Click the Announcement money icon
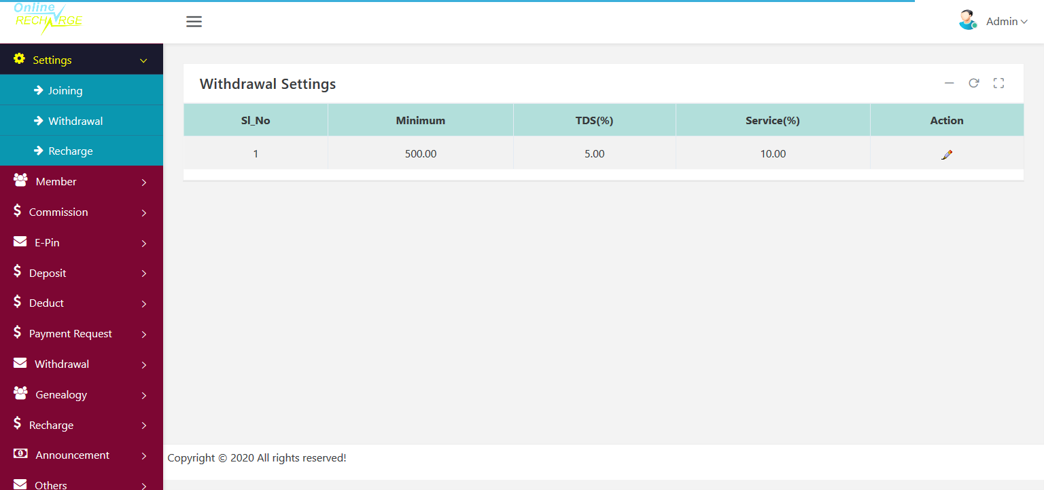 [20, 454]
